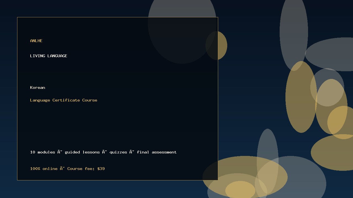
Task: Click the Course fee: $39 text
Action: click(86, 169)
